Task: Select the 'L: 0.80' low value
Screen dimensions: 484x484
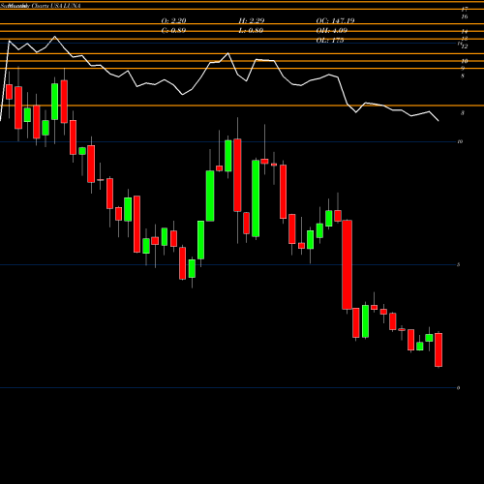Action: pos(251,31)
